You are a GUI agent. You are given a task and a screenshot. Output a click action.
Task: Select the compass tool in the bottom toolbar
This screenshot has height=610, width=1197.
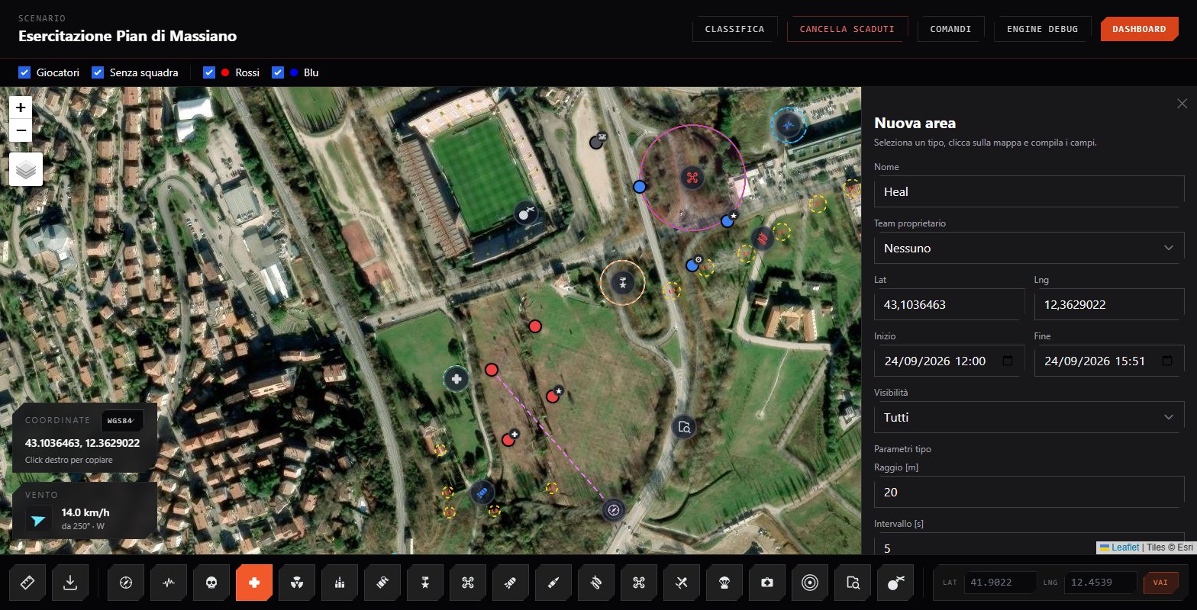click(x=126, y=583)
